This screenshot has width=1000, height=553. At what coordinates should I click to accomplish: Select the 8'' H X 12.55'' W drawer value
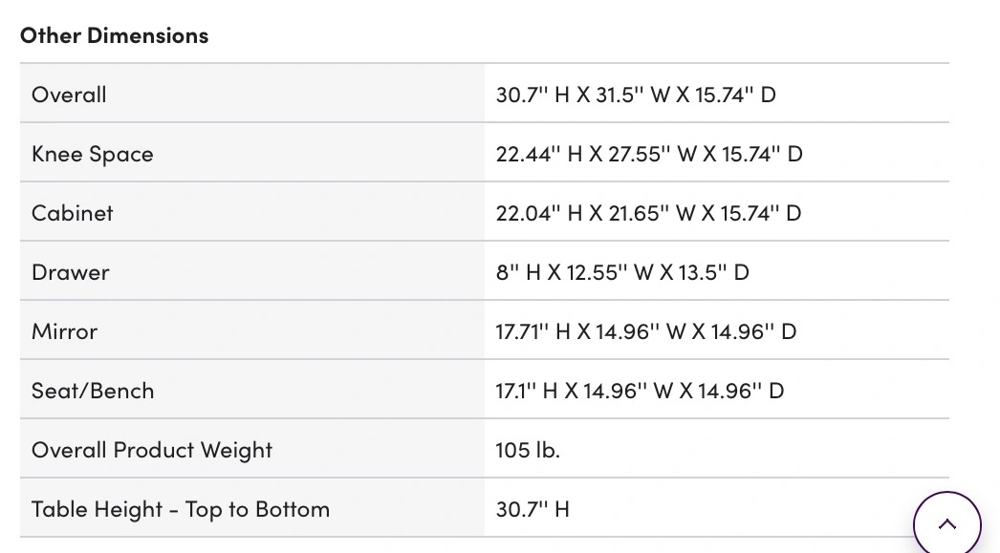(x=622, y=272)
